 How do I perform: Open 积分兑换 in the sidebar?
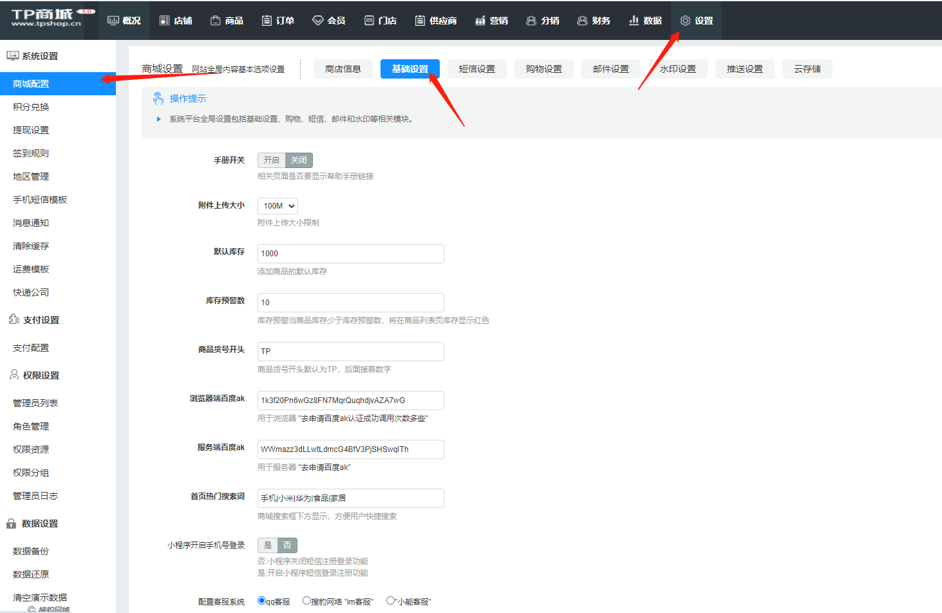coord(31,107)
